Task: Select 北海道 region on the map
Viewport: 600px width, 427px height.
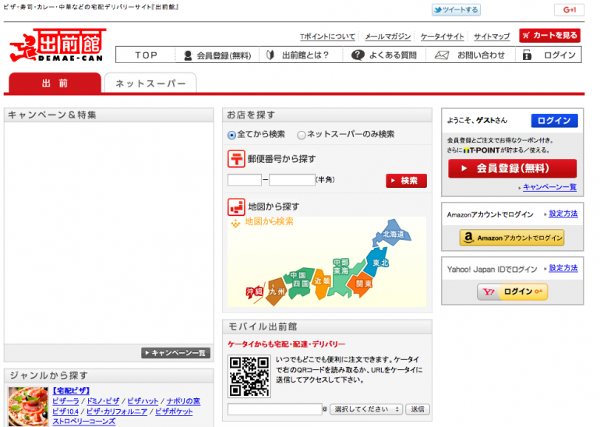Action: (393, 233)
